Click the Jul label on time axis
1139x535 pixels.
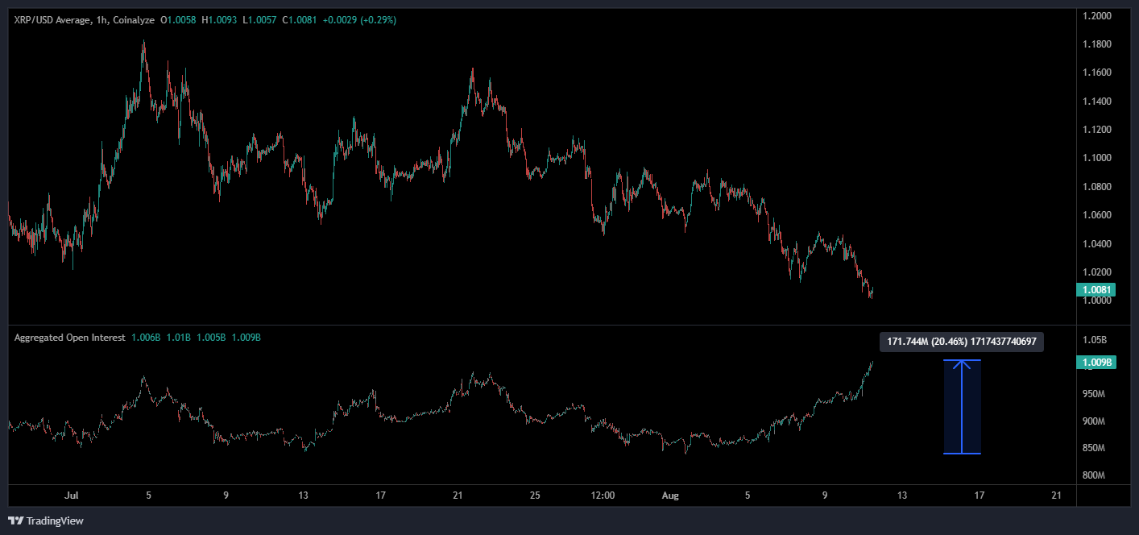point(70,496)
